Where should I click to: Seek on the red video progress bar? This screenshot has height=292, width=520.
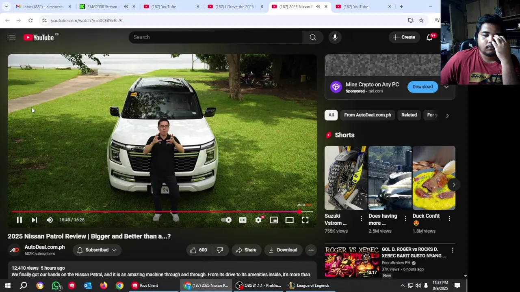[162, 211]
